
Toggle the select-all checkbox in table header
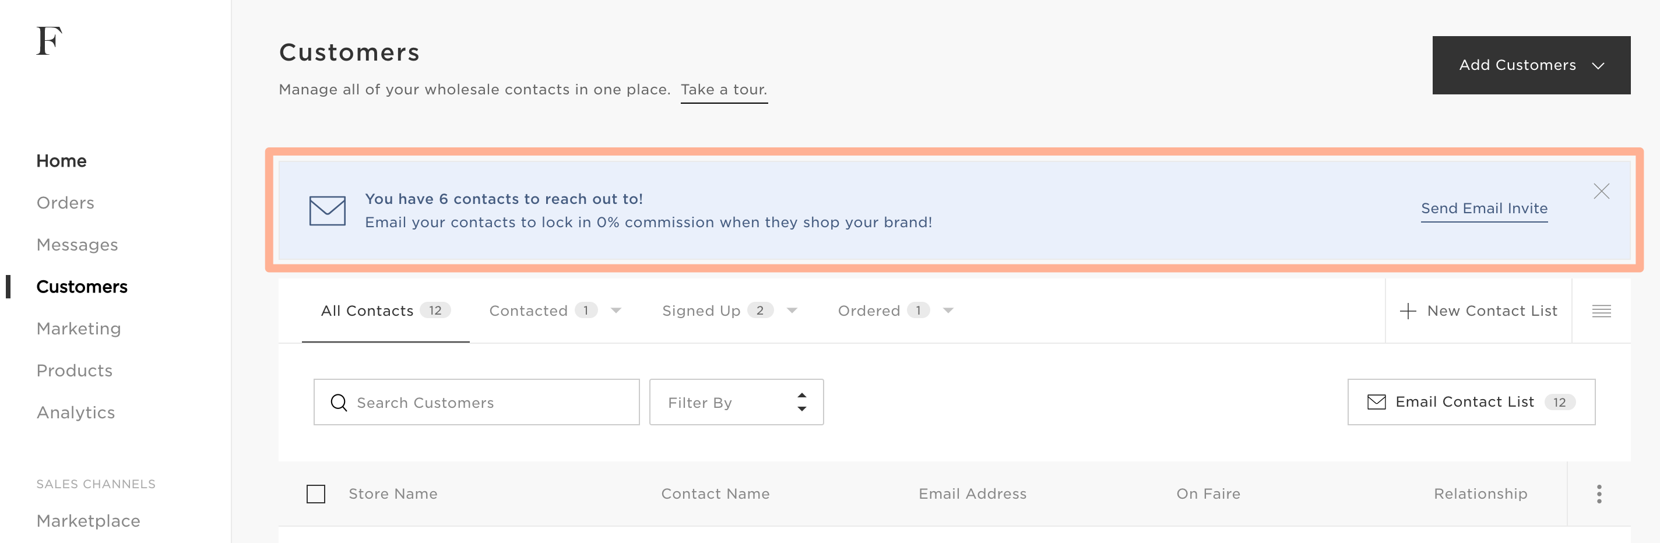pos(316,494)
